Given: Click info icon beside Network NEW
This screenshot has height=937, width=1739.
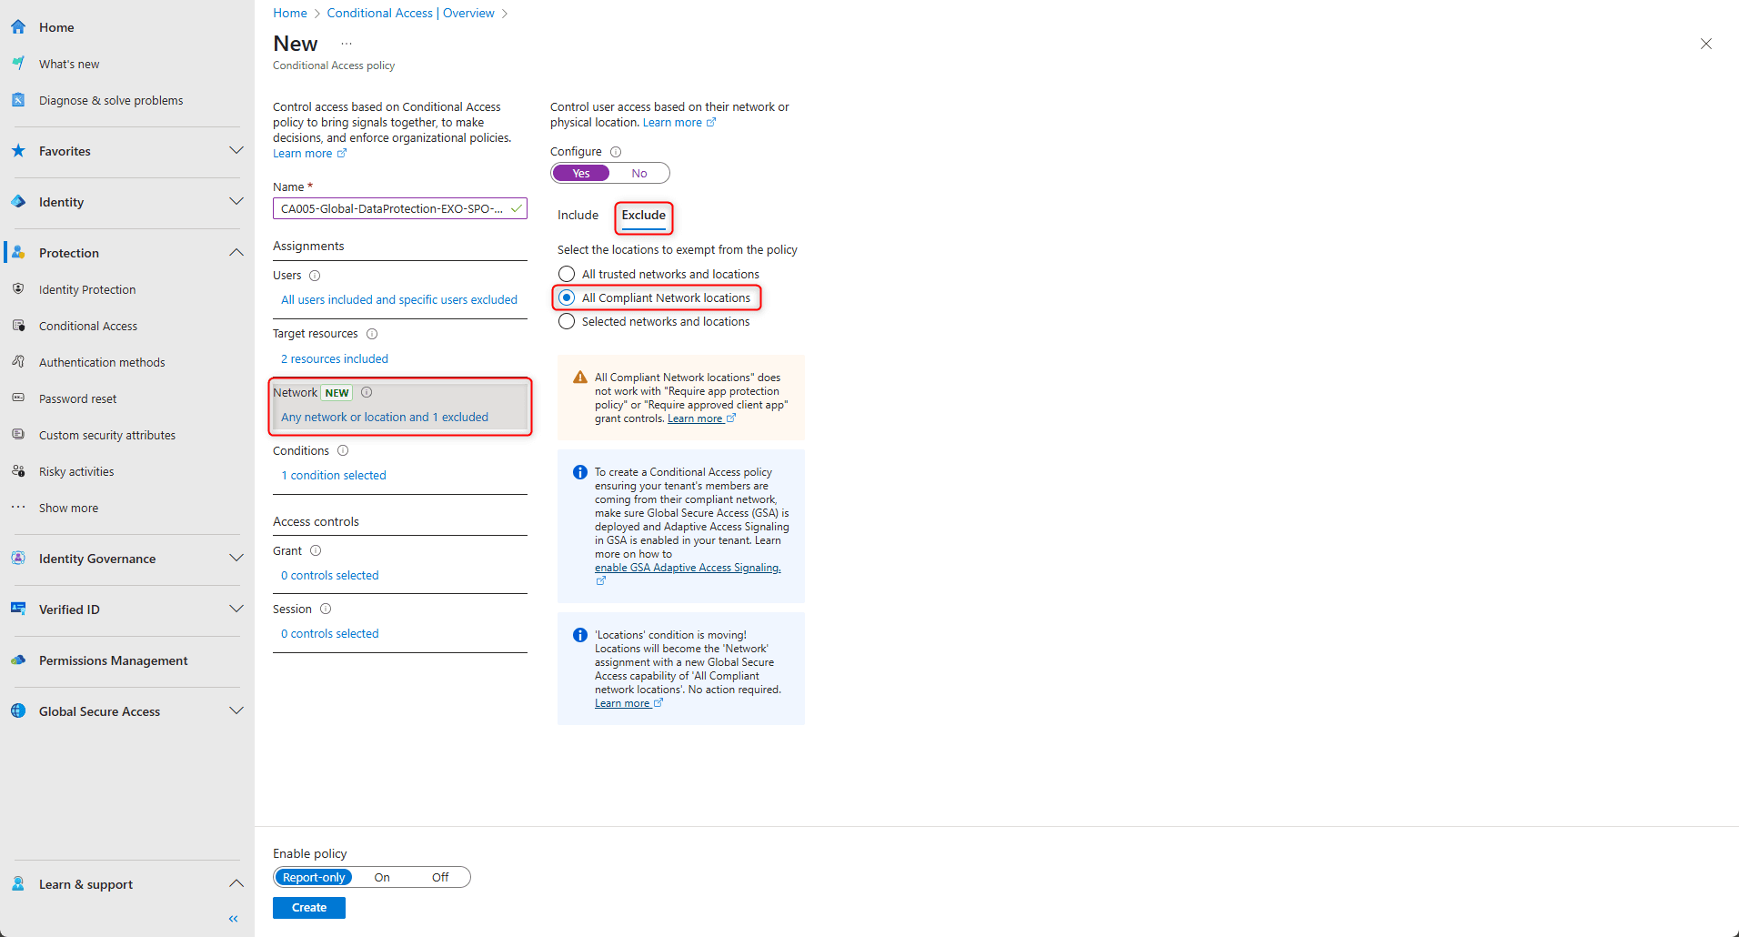Looking at the screenshot, I should [x=367, y=392].
